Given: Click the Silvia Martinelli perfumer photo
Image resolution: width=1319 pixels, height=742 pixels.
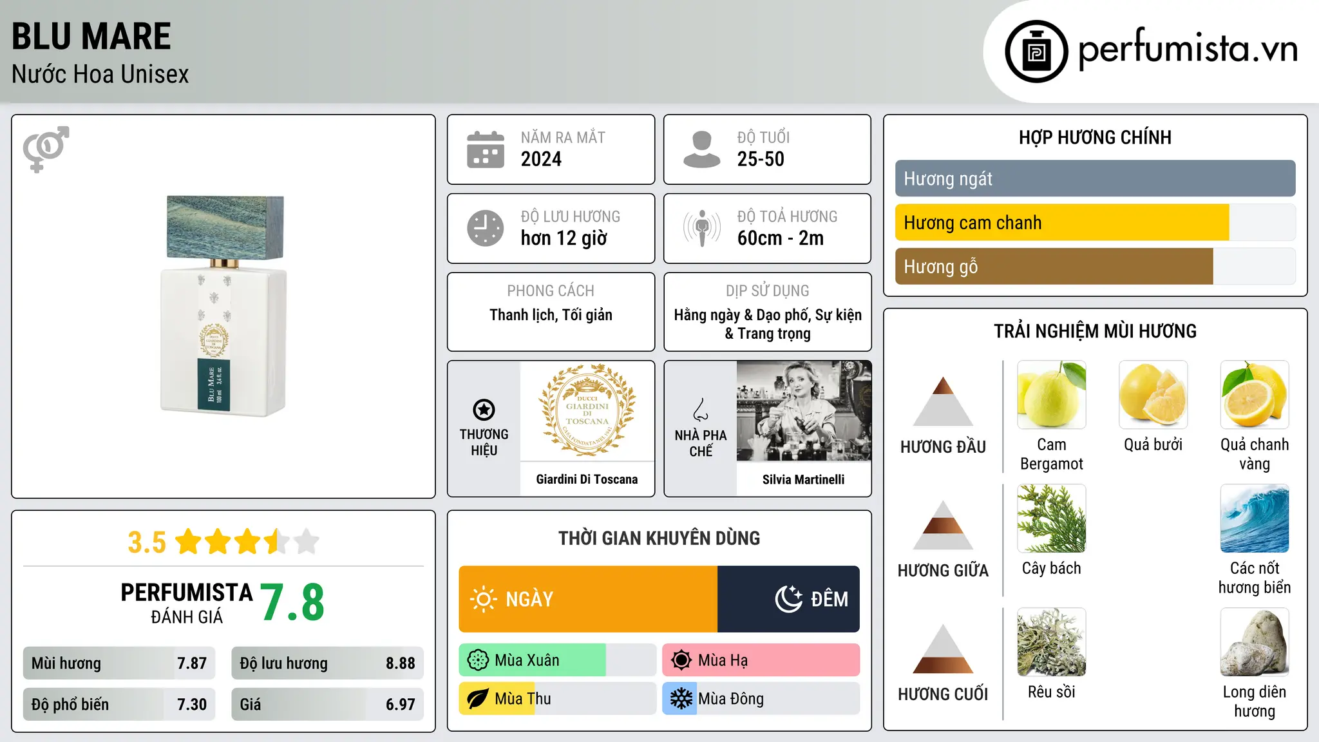Looking at the screenshot, I should click(804, 411).
